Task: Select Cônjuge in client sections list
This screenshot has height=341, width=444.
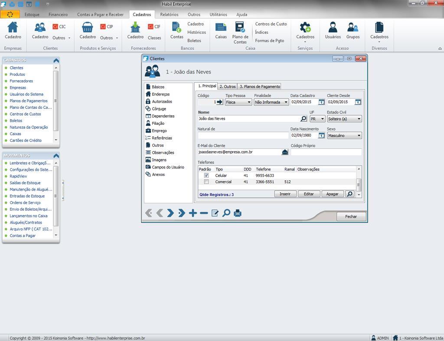Action: pos(159,109)
